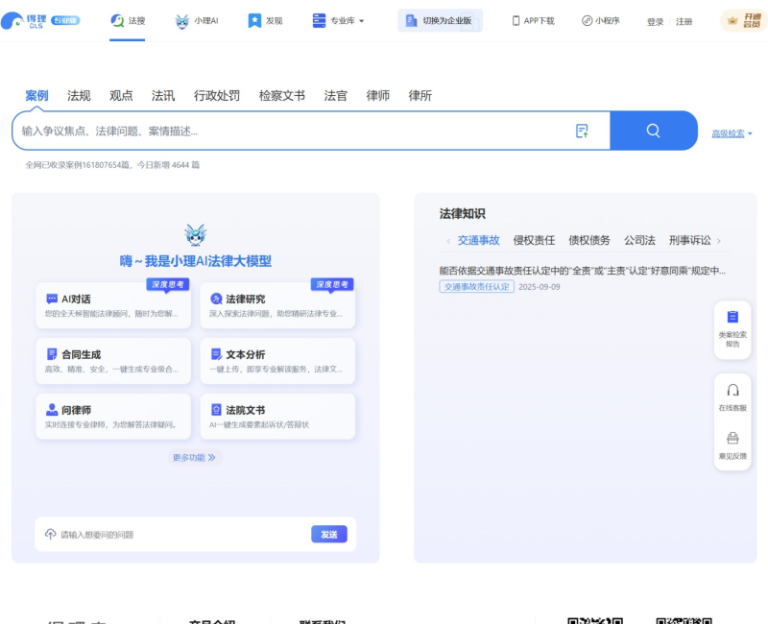Click the 切换为企业版 button
This screenshot has height=624, width=768.
[x=440, y=19]
